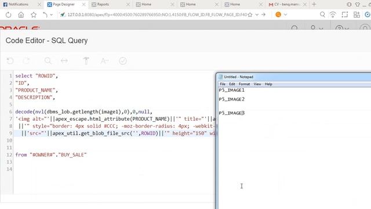Open Notepad View menu
Screen dimensions: 371x209
pyautogui.click(x=257, y=84)
